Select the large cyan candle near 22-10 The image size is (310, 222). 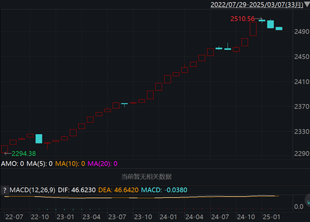(x=39, y=139)
